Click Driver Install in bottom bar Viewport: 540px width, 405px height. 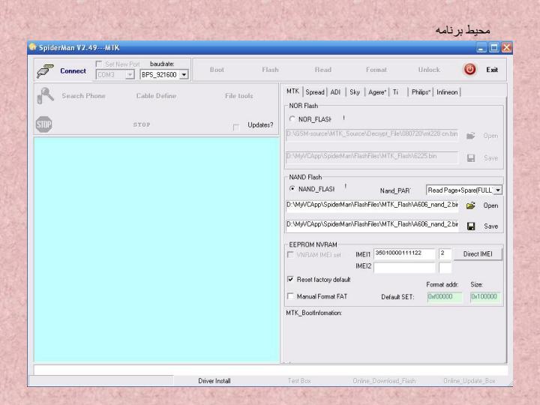pos(214,381)
